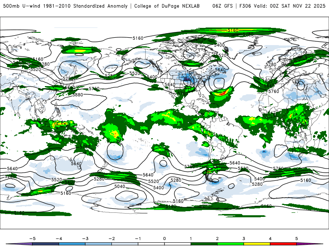The width and height of the screenshot is (329, 246).
Task: Click the positive '5' colorbar tick label
Action: 297,239
